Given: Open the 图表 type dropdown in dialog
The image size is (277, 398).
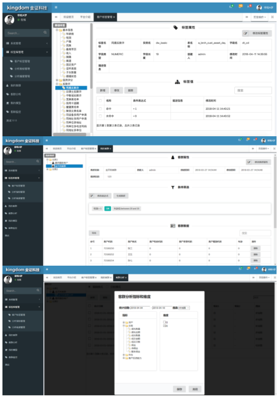Looking at the screenshot, I should 184,308.
